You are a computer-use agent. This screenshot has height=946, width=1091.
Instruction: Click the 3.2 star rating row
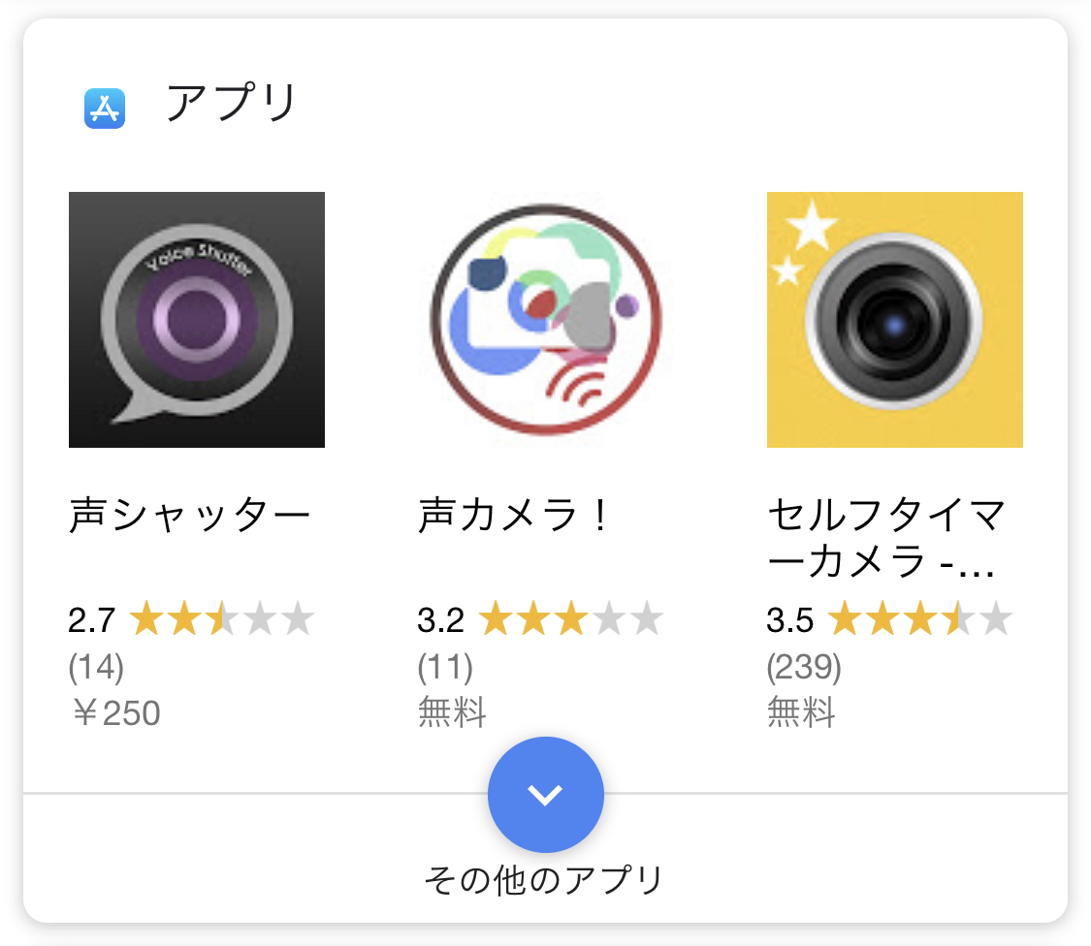(540, 618)
